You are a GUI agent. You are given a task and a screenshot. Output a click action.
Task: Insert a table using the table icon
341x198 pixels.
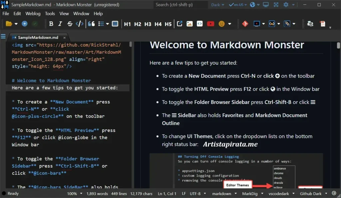[x=115, y=24]
